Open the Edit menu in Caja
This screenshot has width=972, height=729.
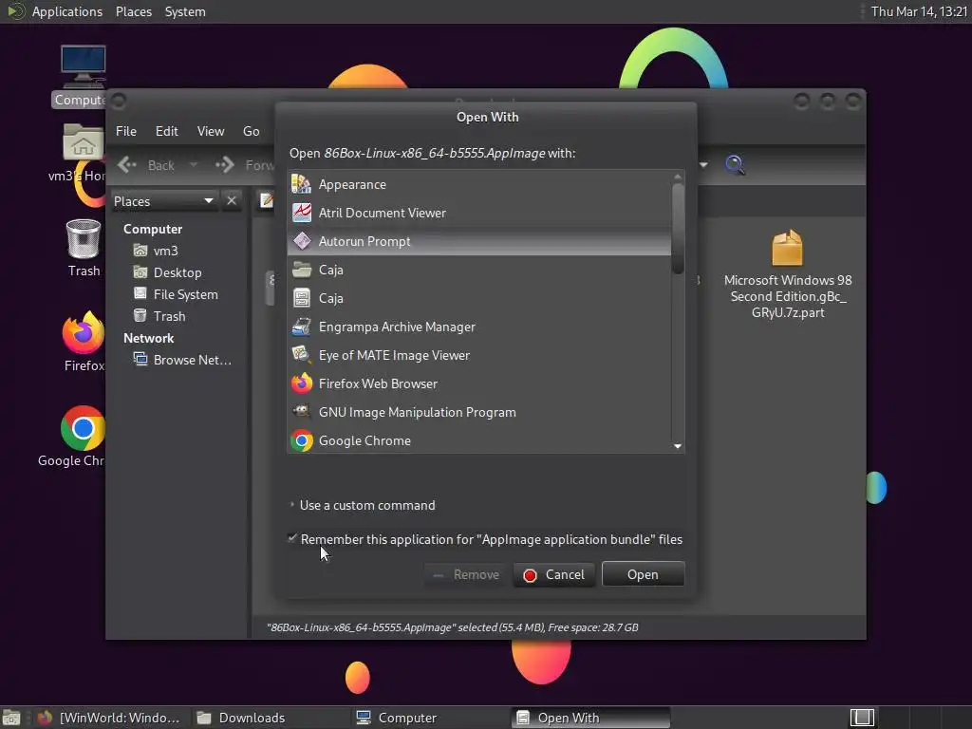pos(167,131)
